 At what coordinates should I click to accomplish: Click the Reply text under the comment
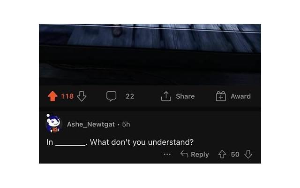point(200,155)
